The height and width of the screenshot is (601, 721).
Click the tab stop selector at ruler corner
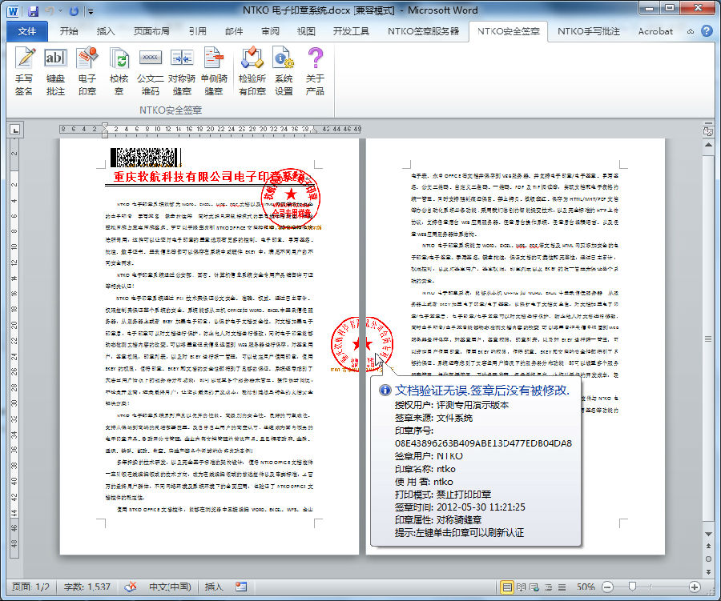pos(15,130)
